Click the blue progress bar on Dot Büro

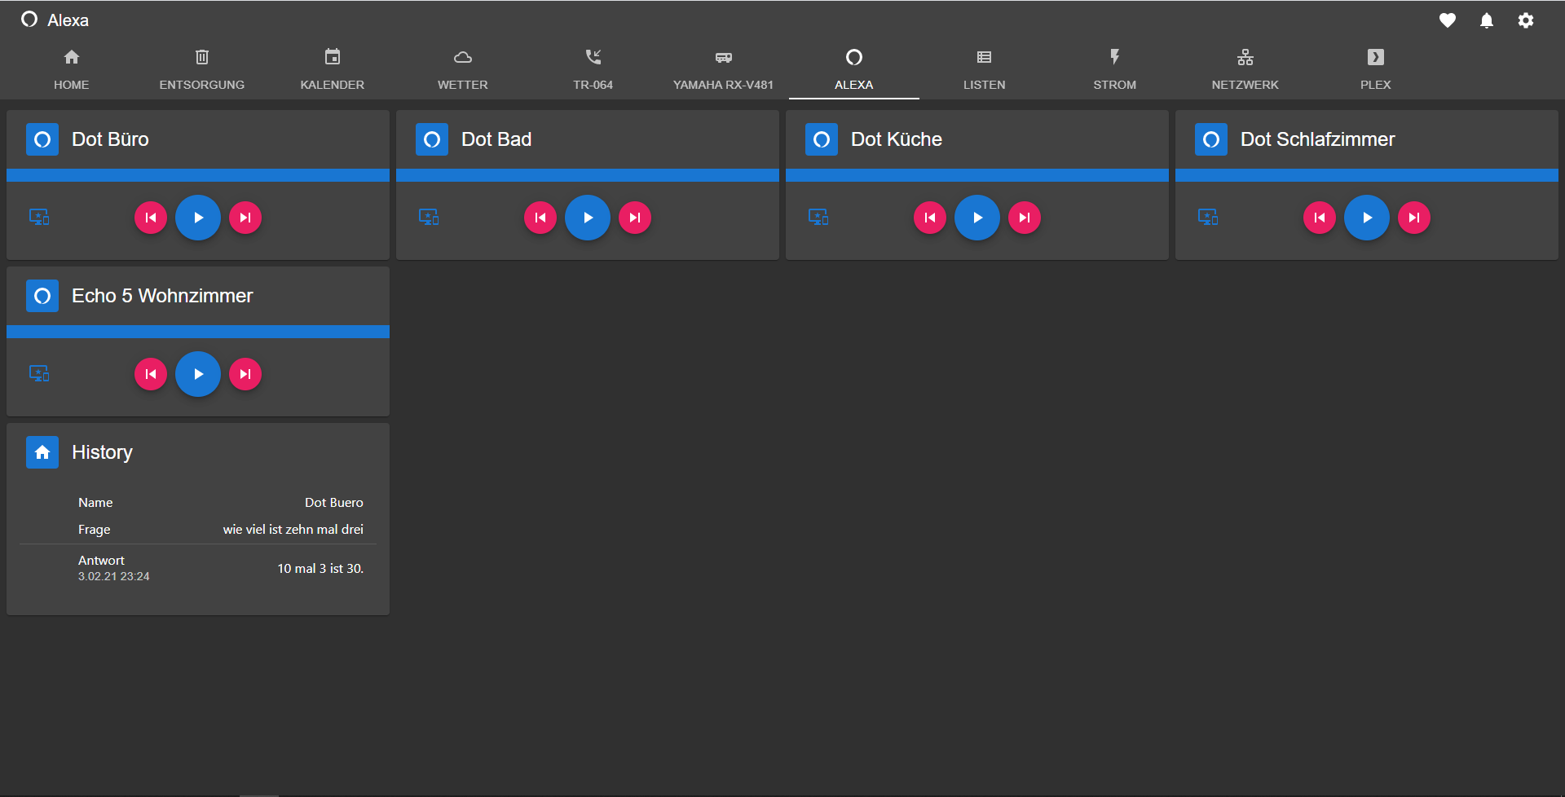tap(198, 175)
